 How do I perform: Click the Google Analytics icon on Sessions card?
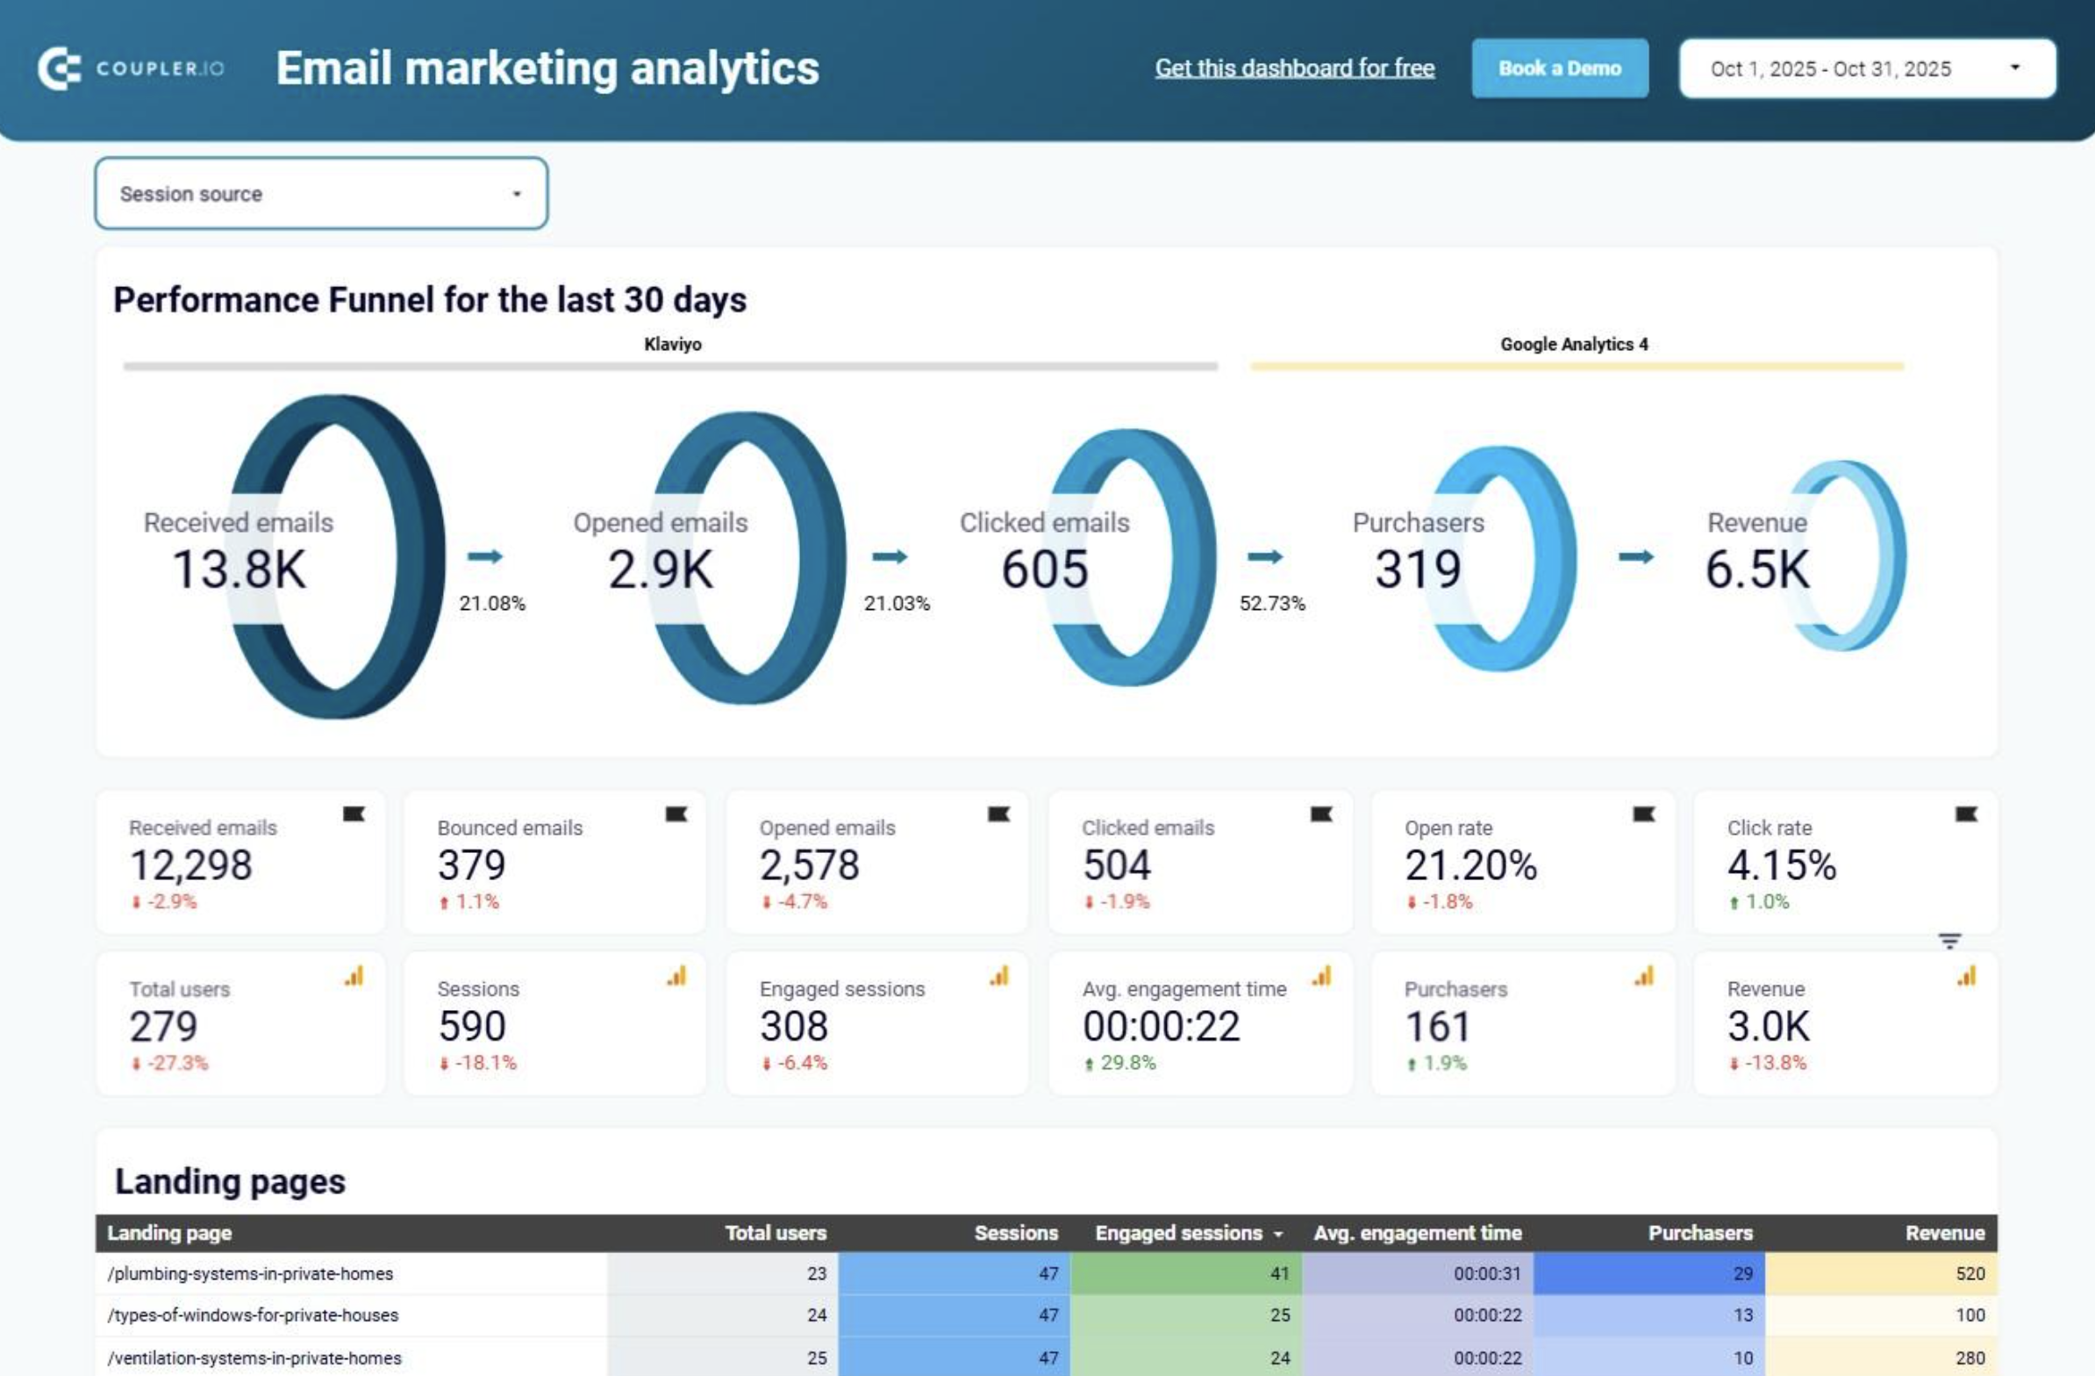pyautogui.click(x=676, y=977)
